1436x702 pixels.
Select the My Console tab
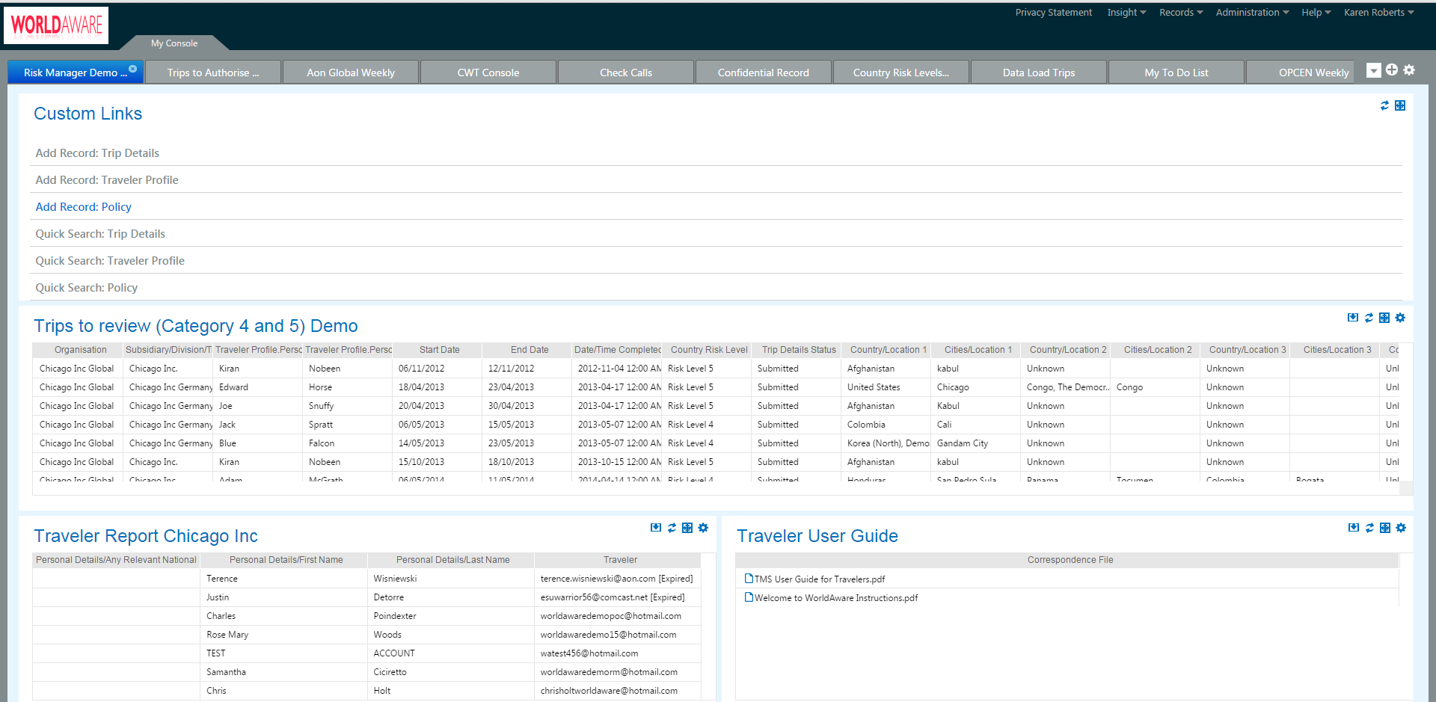coord(174,43)
